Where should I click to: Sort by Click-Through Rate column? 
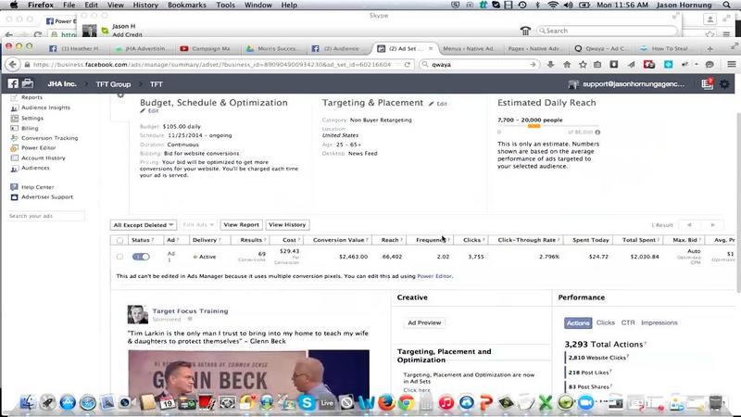[x=526, y=240]
